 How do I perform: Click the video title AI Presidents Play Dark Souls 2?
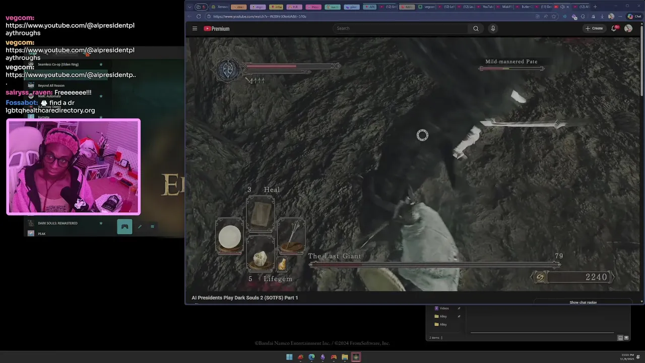(244, 297)
